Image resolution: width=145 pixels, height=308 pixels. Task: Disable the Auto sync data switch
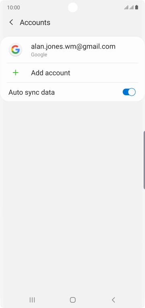point(129,92)
